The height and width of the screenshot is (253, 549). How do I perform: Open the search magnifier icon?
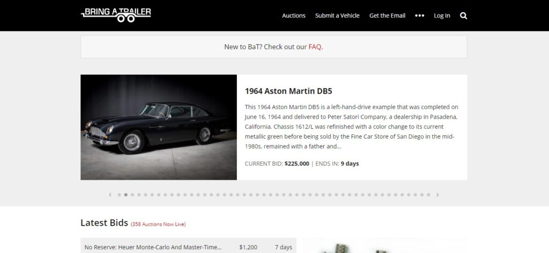pyautogui.click(x=463, y=16)
